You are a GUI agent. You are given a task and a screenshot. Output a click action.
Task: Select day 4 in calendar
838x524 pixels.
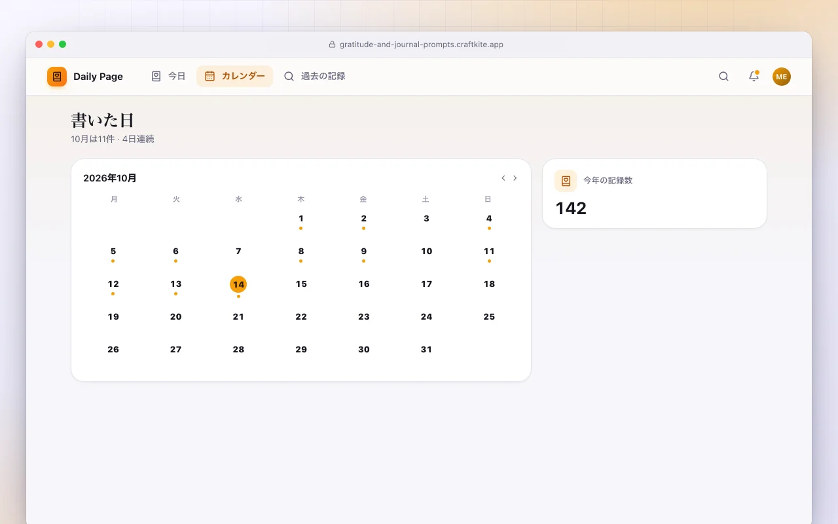click(489, 219)
